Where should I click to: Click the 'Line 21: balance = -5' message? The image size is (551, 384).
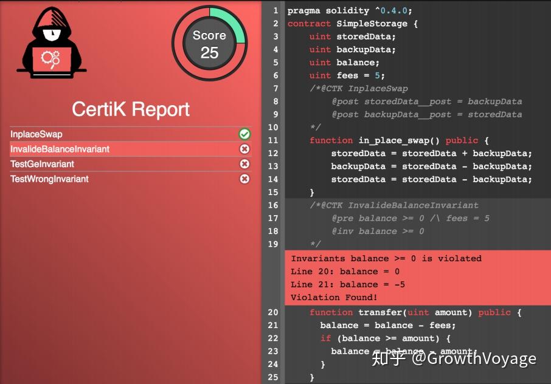(348, 285)
